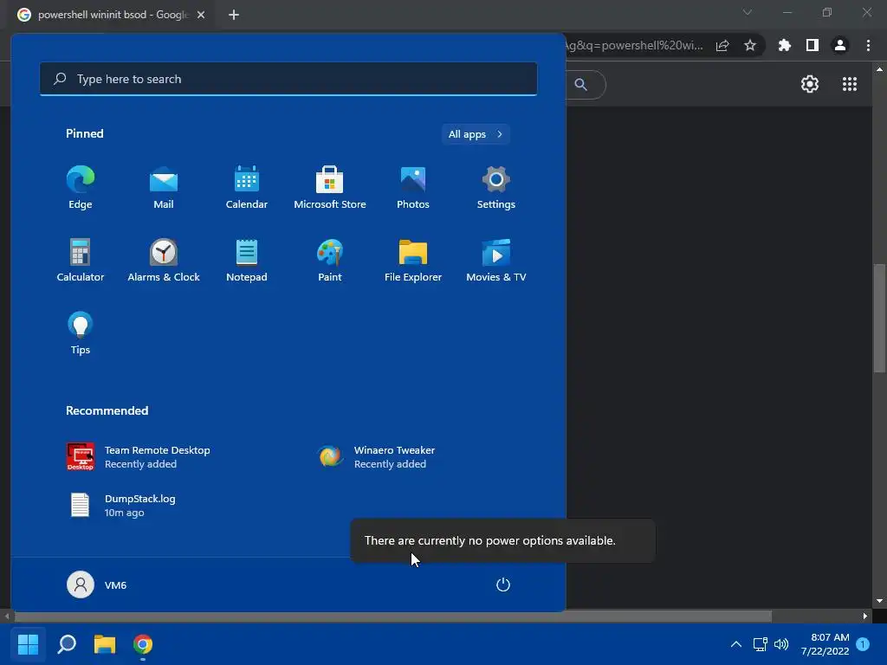Open a new Chrome tab
The height and width of the screenshot is (665, 887).
[234, 15]
